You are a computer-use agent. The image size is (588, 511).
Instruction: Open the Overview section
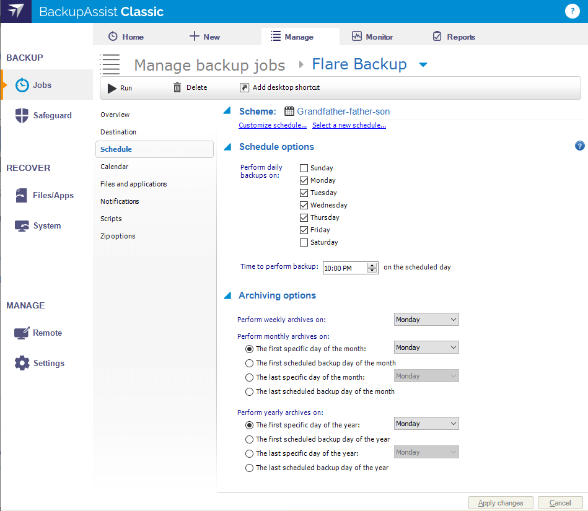[x=115, y=115]
